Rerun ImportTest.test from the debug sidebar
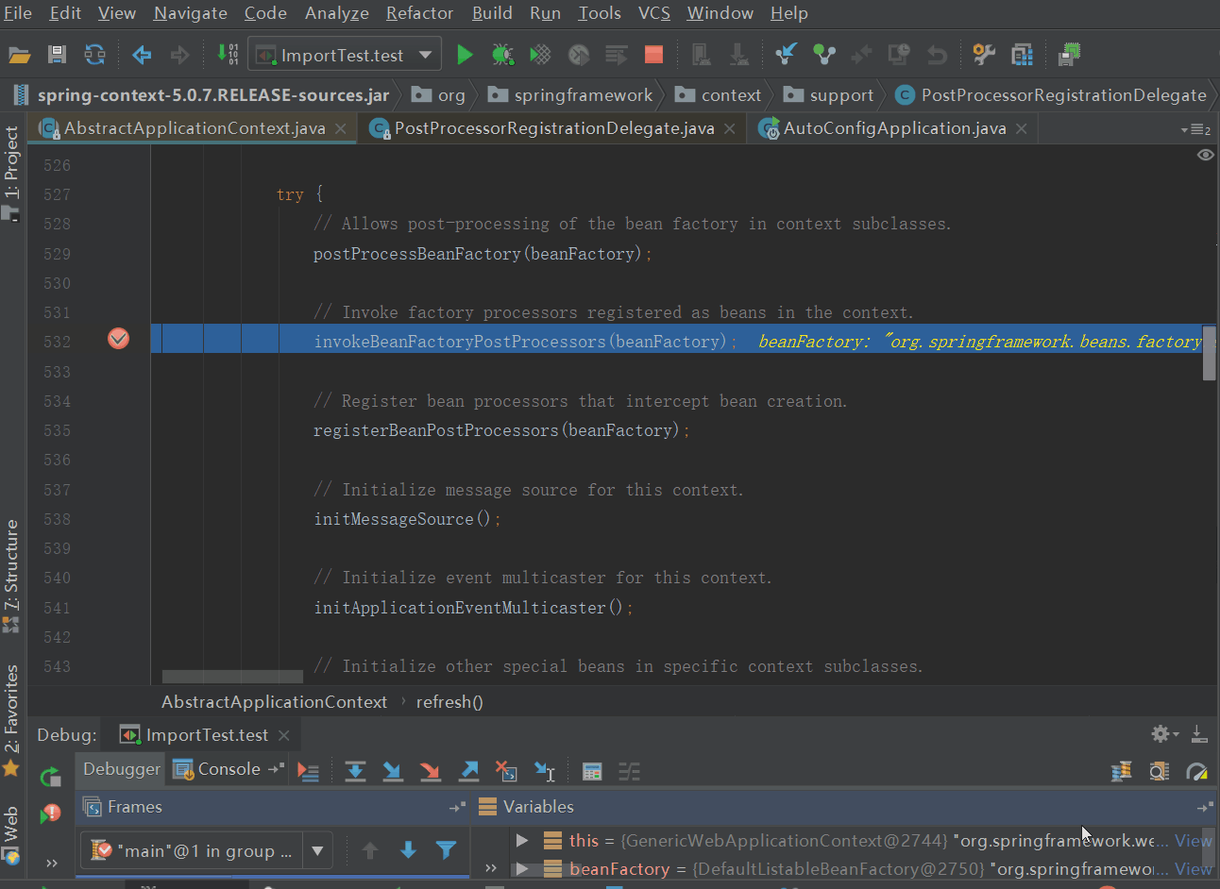Screen dimensions: 1220x889 pyautogui.click(x=50, y=777)
